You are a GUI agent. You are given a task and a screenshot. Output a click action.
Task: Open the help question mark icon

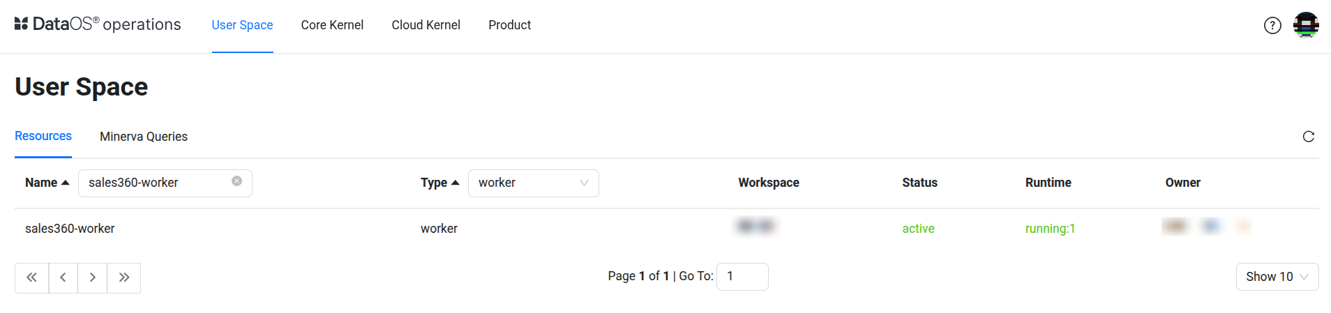tap(1272, 26)
